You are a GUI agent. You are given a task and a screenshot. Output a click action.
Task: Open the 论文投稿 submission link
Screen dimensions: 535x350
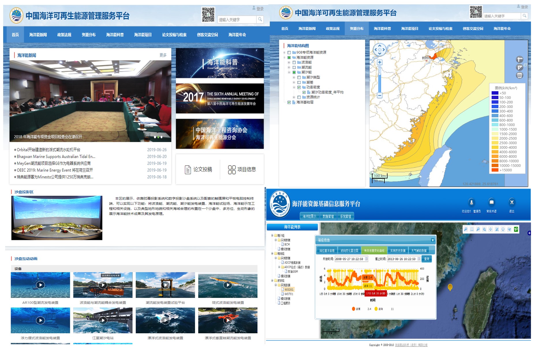(x=198, y=170)
